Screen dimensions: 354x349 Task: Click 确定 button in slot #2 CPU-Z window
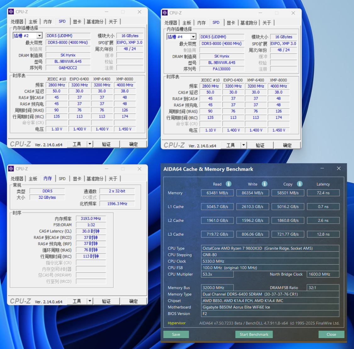click(133, 144)
